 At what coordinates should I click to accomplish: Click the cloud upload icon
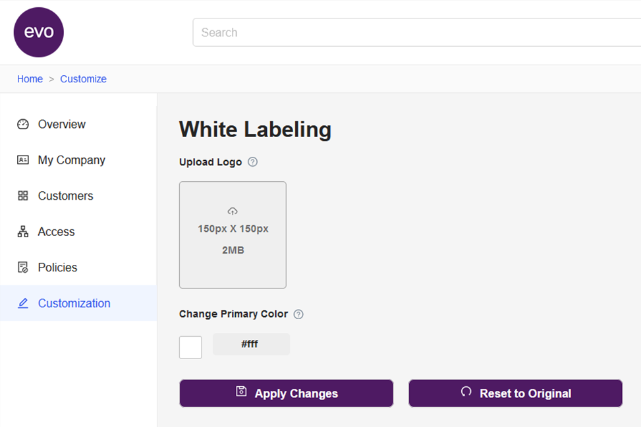(233, 211)
